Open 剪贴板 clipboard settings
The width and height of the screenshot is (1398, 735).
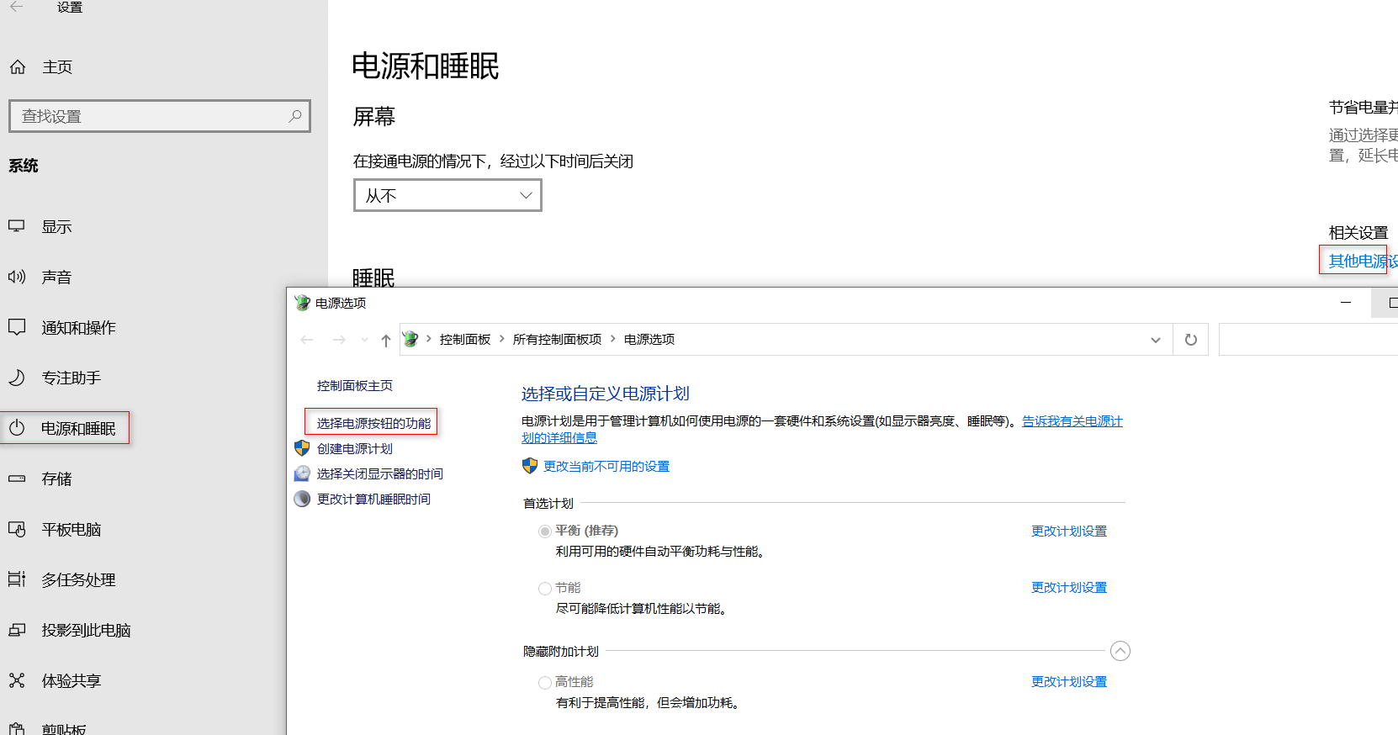[x=64, y=729]
